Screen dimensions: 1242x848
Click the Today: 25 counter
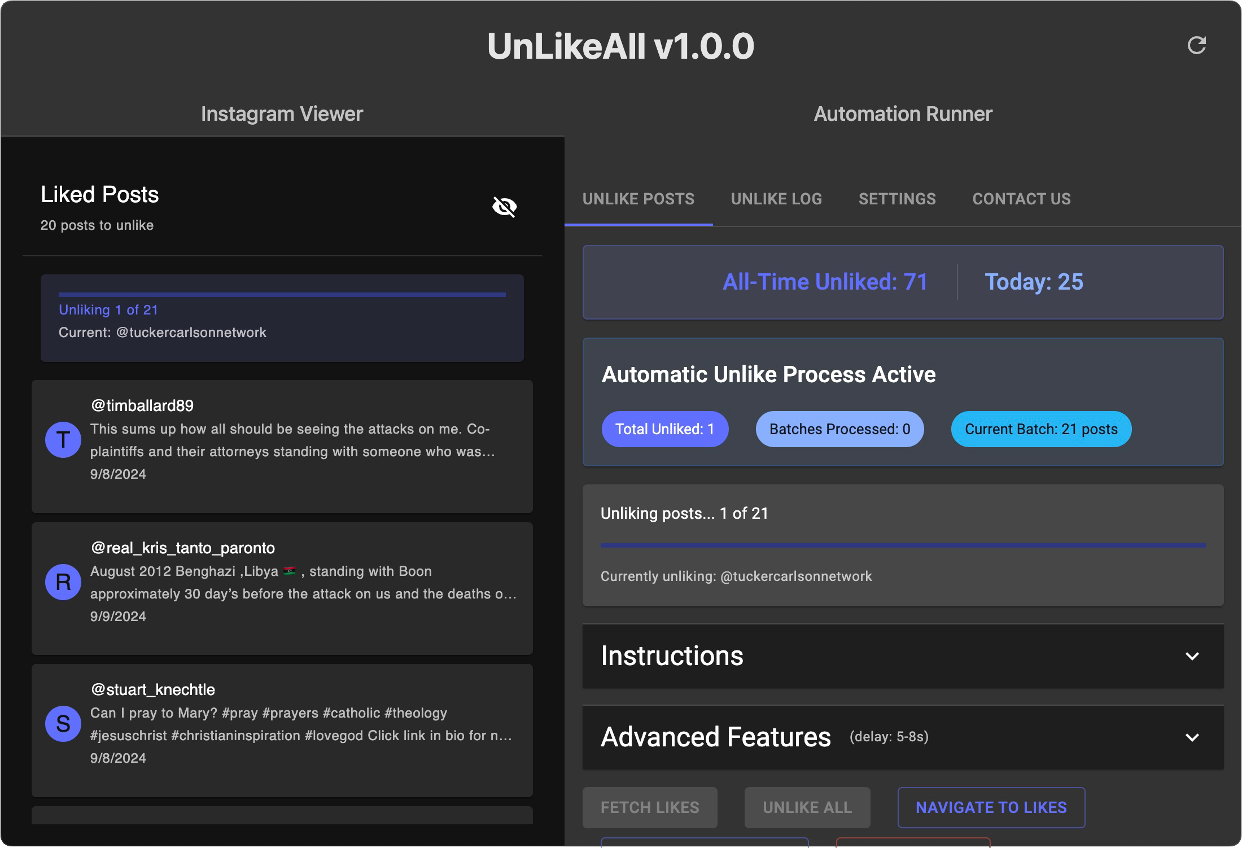pos(1034,282)
